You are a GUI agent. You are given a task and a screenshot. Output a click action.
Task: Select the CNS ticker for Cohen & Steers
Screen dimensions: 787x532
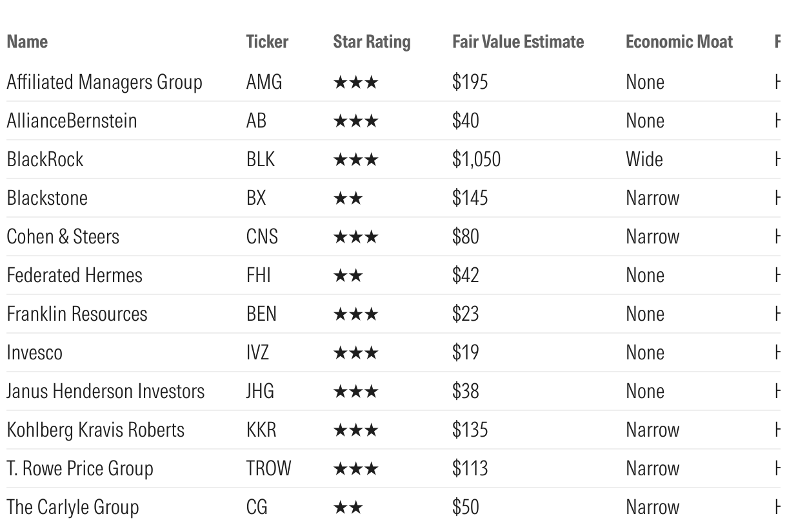[262, 237]
